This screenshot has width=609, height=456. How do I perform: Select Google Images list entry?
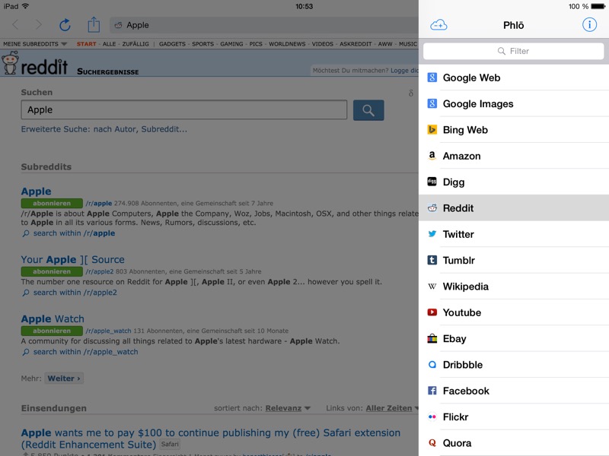(477, 103)
